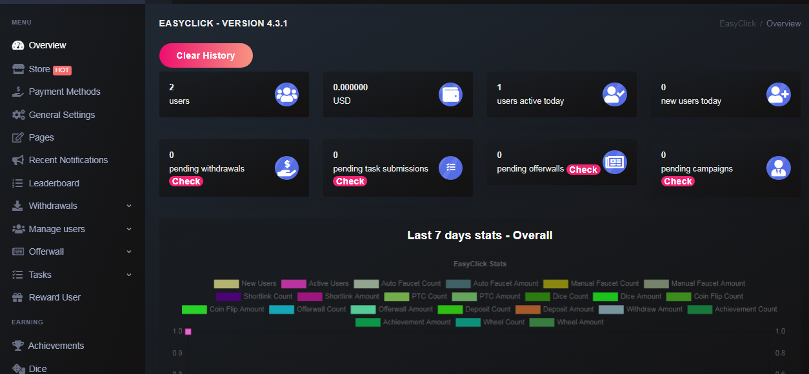Screen dimensions: 809x374
Task: Click the Overview breadcrumb link
Action: click(x=784, y=23)
